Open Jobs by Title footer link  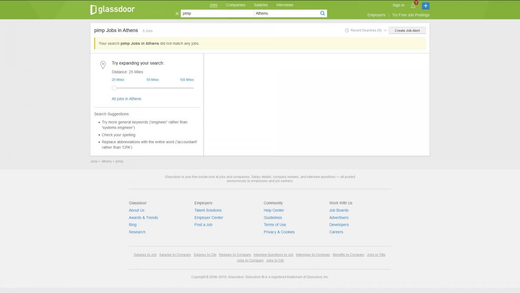pos(376,255)
